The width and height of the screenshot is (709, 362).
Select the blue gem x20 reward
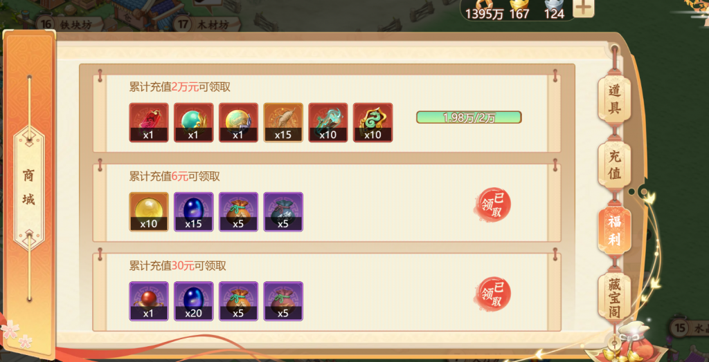click(x=194, y=301)
